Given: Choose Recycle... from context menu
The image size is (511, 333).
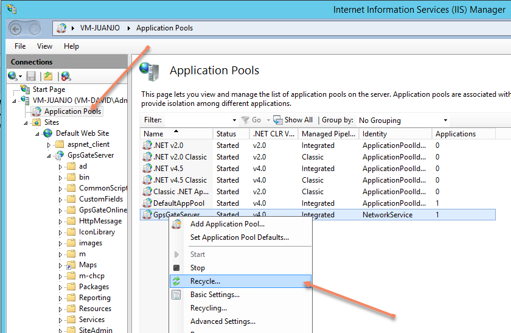Looking at the screenshot, I should (x=240, y=281).
